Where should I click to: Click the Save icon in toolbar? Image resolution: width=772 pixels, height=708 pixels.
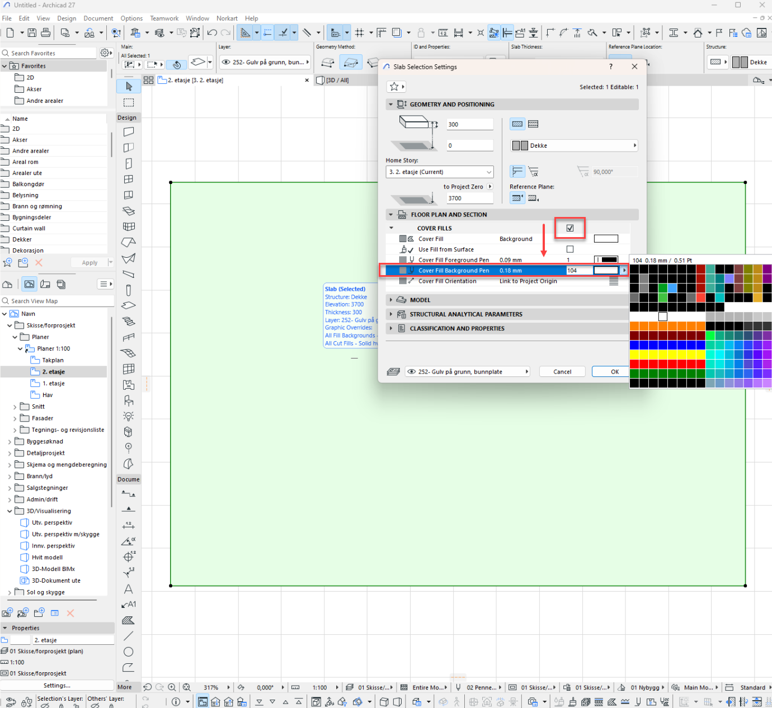point(32,32)
